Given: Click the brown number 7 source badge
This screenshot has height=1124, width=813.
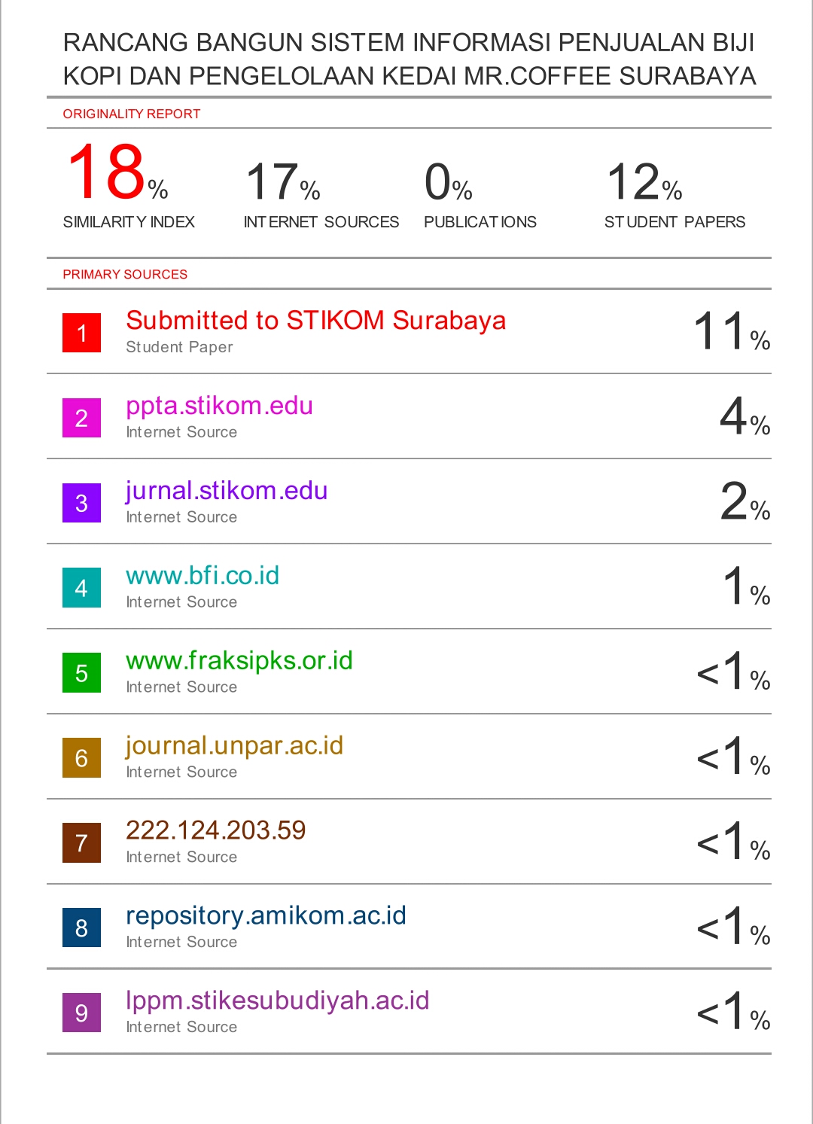Looking at the screenshot, I should [81, 843].
